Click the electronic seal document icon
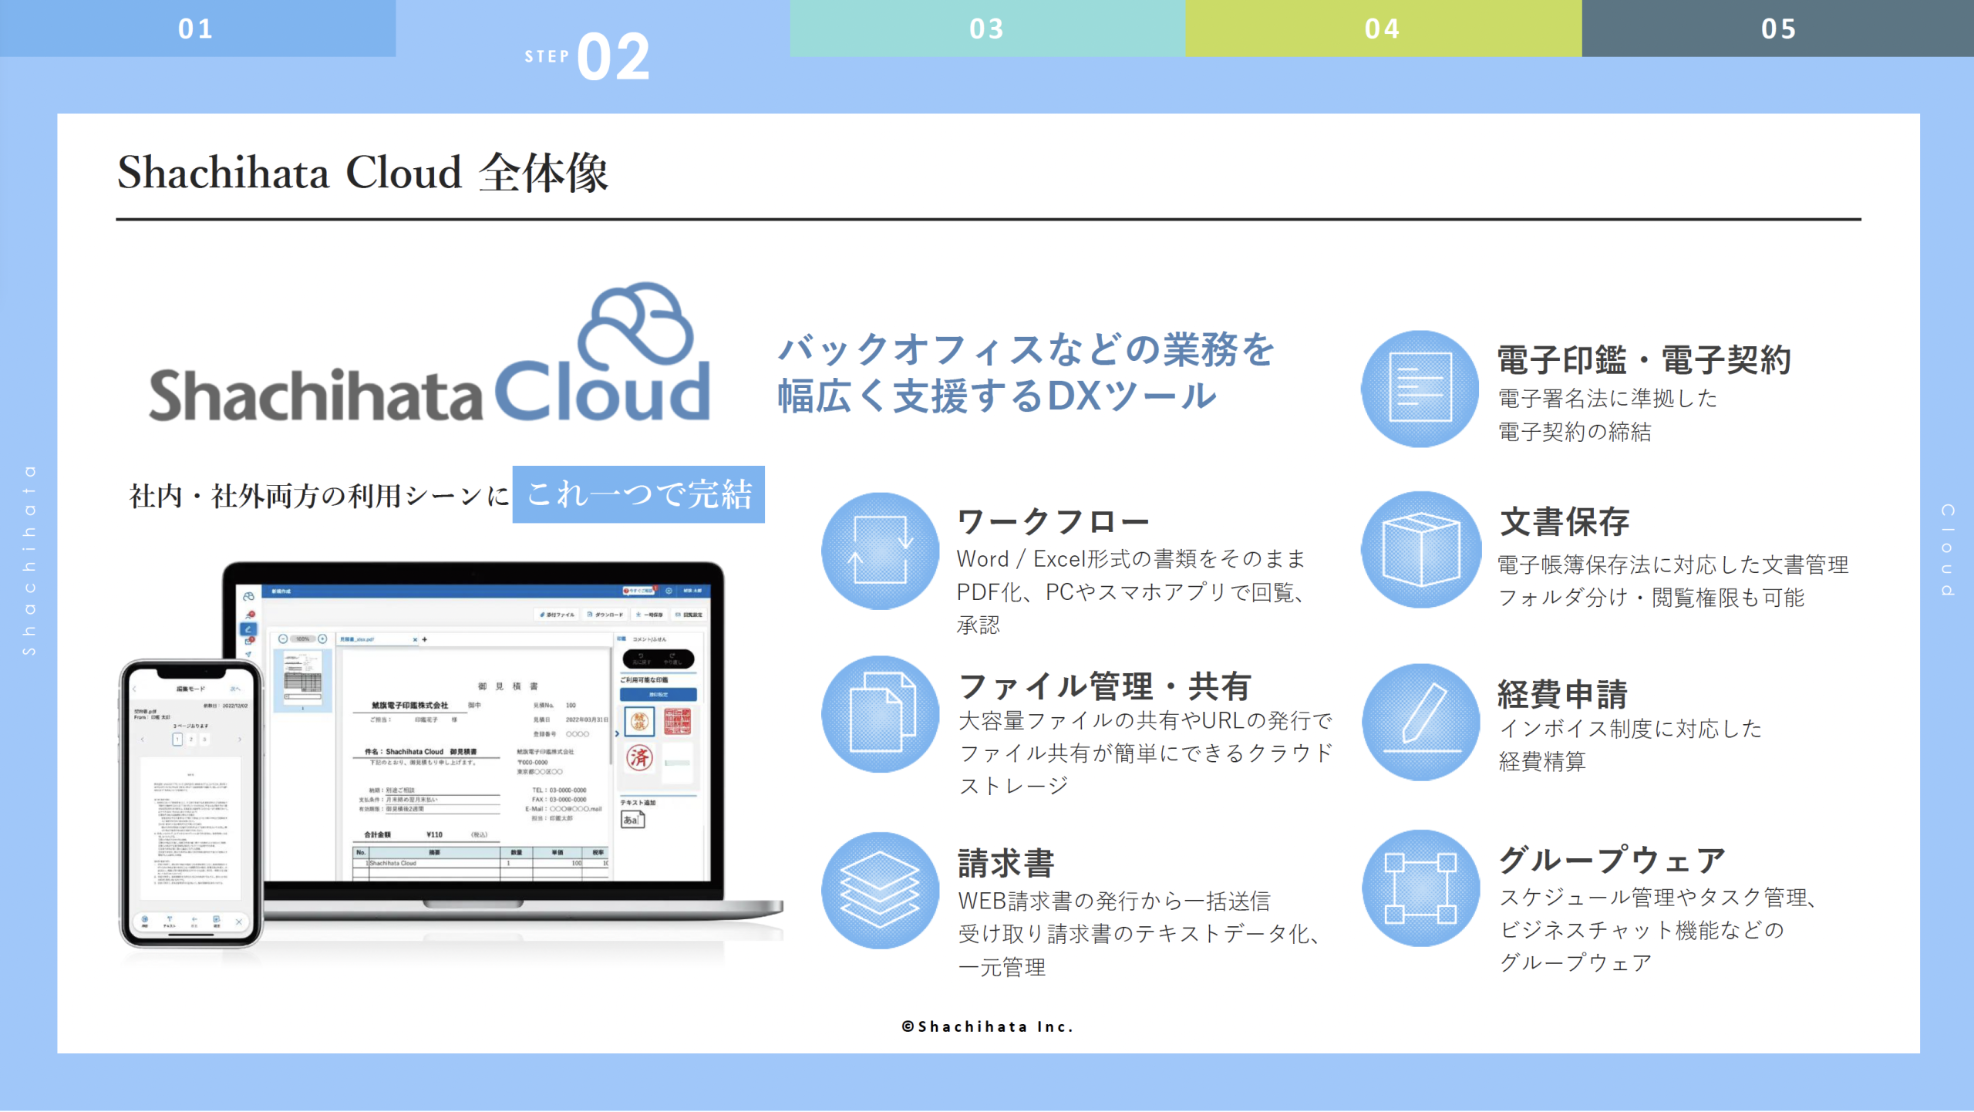Viewport: 1974px width, 1112px height. click(1420, 388)
